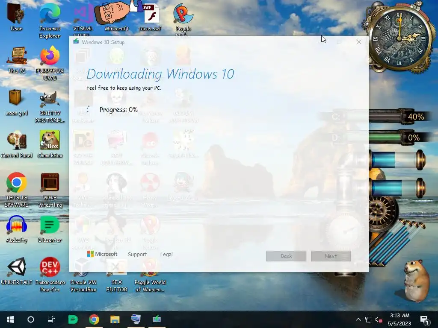Open the Support link

pyautogui.click(x=137, y=255)
